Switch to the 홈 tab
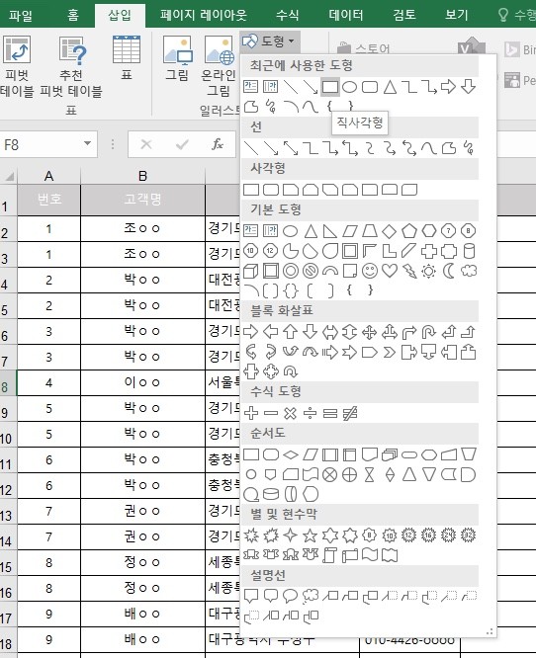 [73, 15]
